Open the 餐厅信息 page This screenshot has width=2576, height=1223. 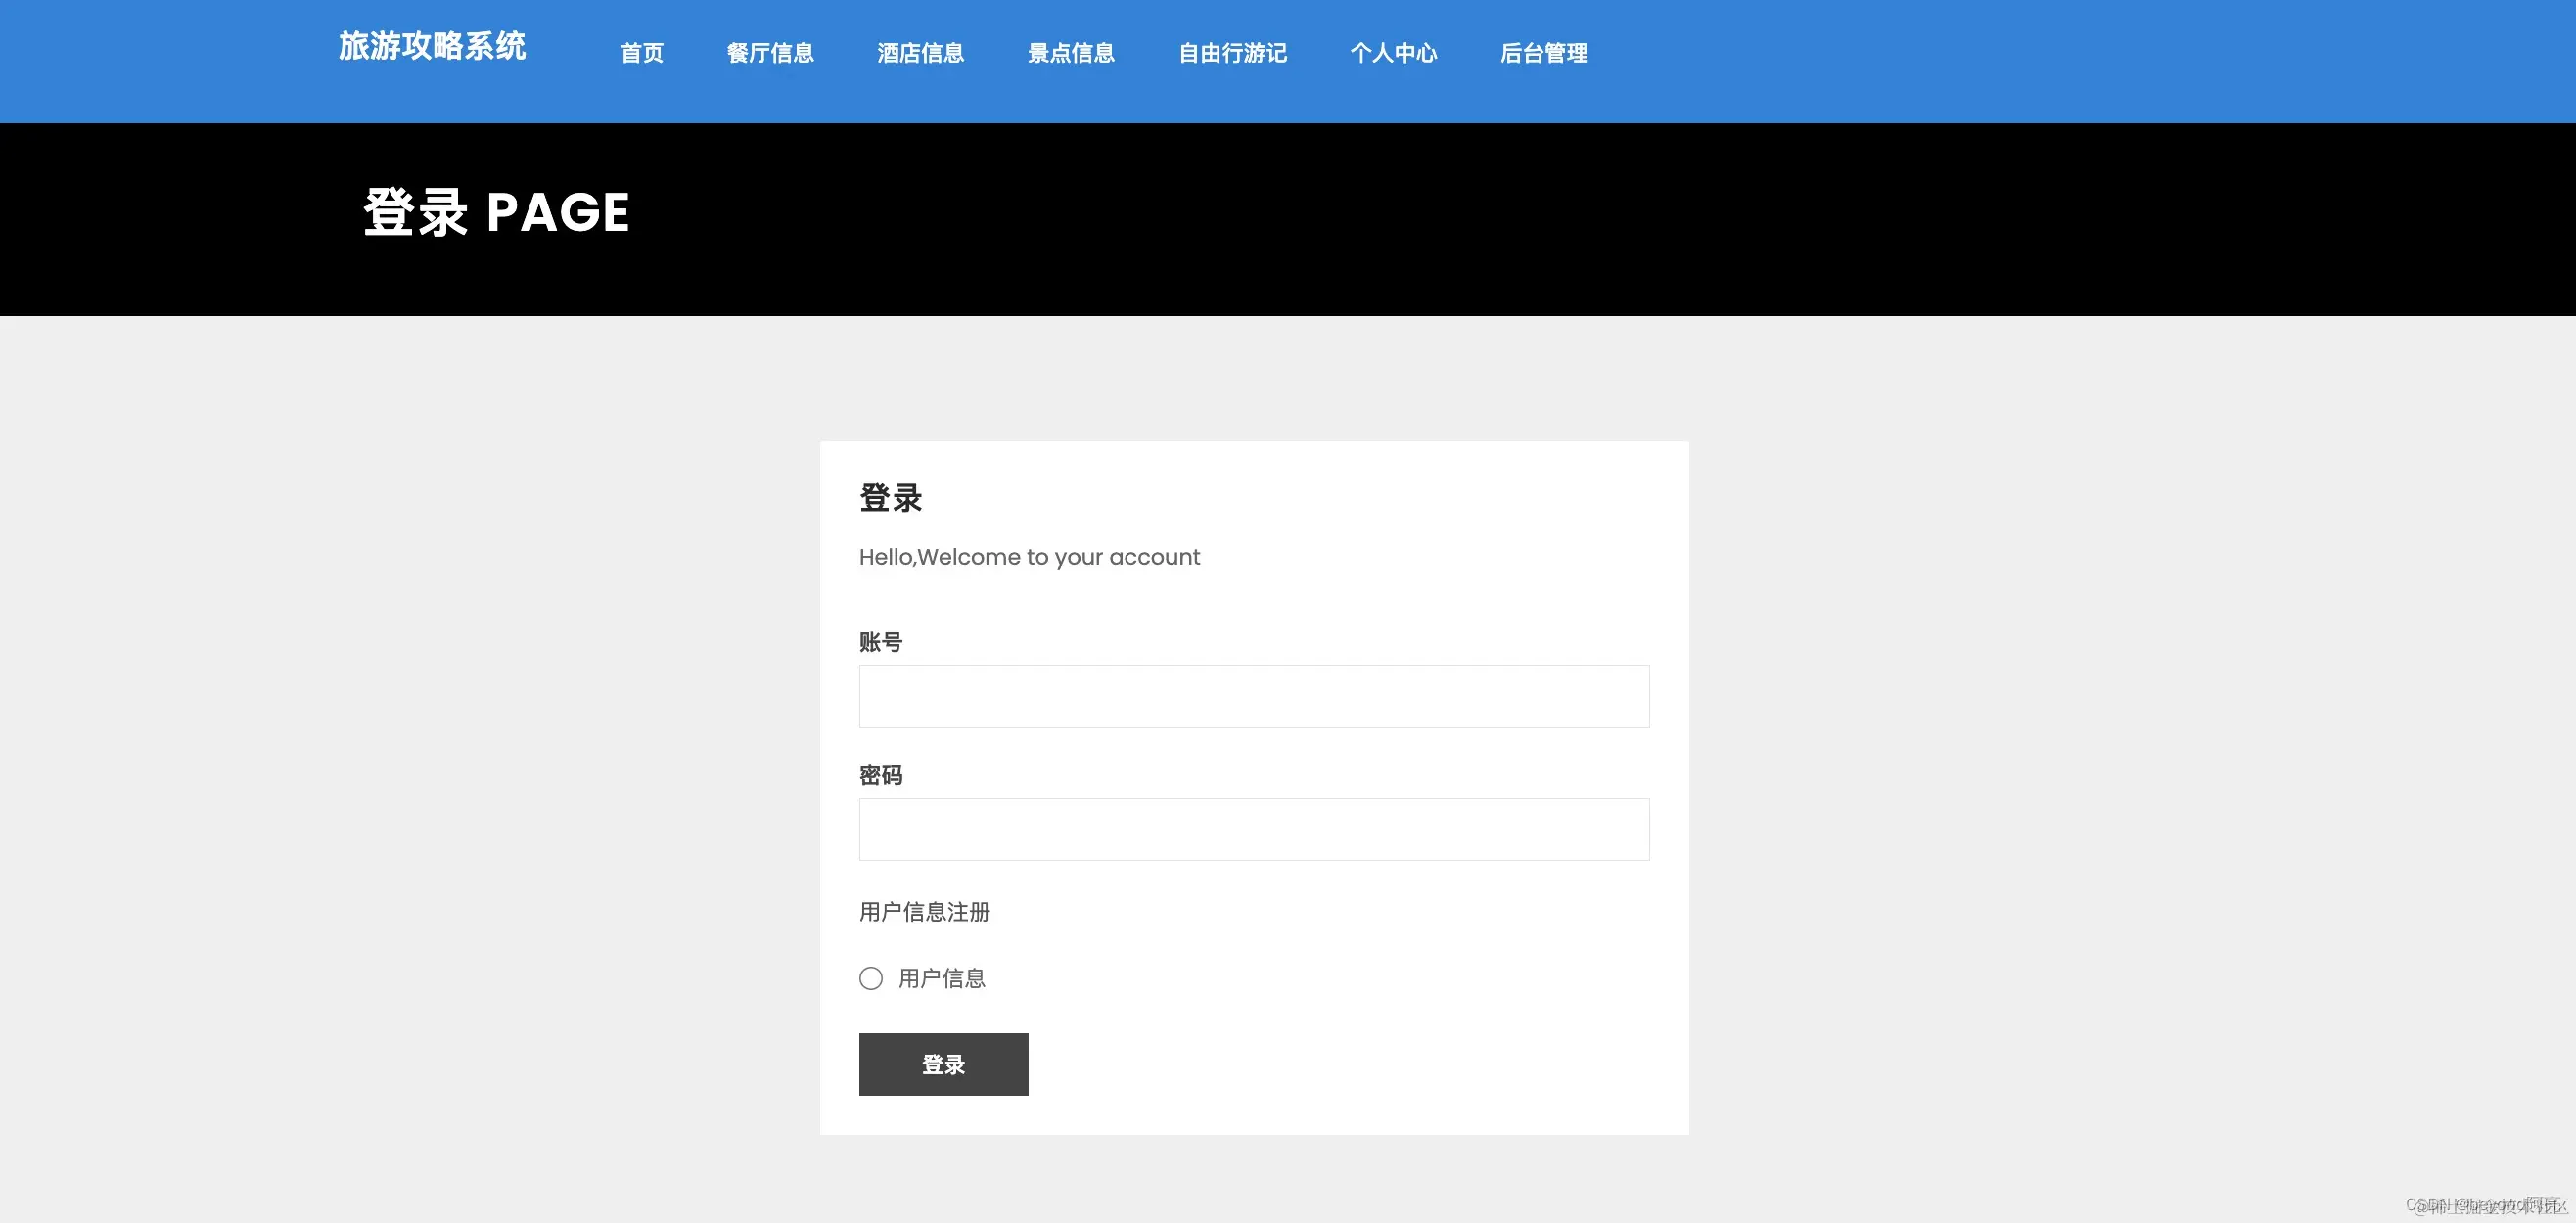(770, 54)
